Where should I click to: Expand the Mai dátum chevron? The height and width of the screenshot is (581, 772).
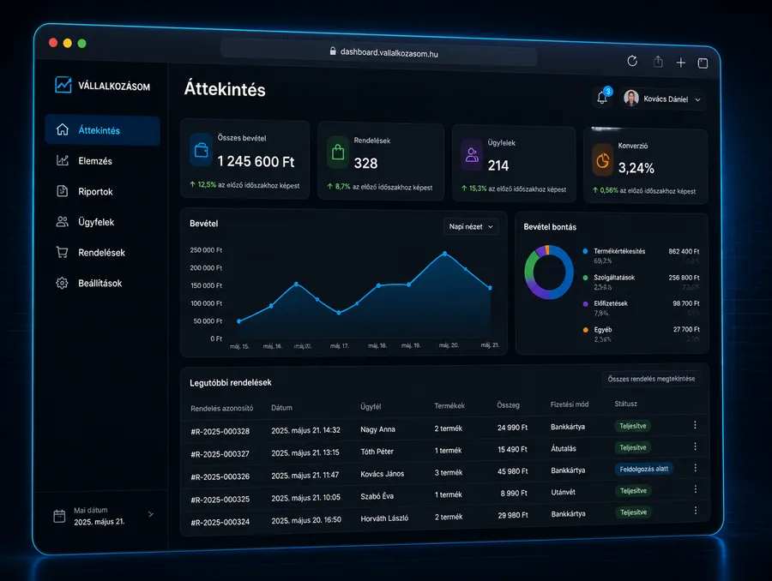pyautogui.click(x=151, y=514)
